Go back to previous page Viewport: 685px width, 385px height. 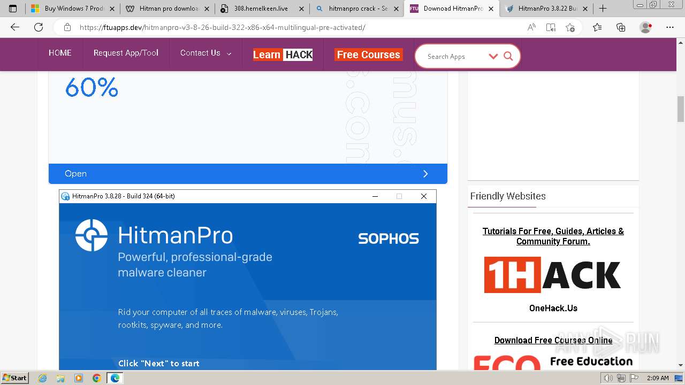(15, 27)
